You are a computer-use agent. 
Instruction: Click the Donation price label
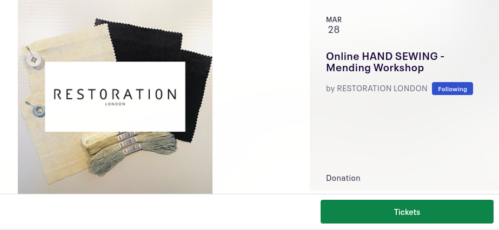[x=343, y=178]
